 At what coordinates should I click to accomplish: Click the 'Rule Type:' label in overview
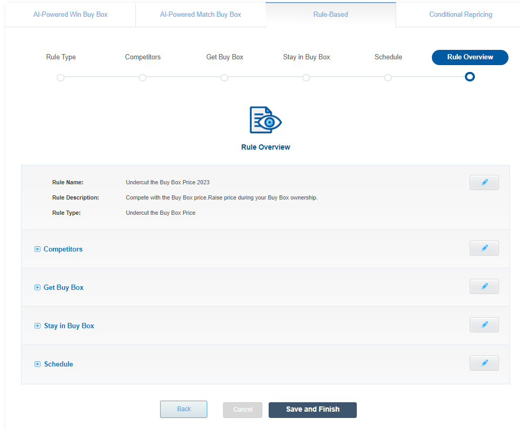tap(66, 213)
